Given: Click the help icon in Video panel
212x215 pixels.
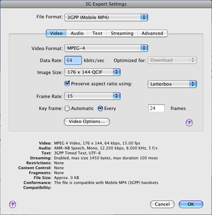Looking at the screenshot, I should pos(189,123).
